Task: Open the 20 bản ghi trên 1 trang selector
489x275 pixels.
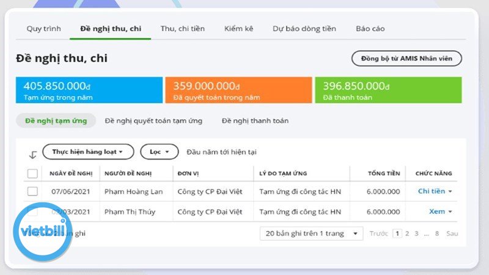Action: click(x=311, y=233)
